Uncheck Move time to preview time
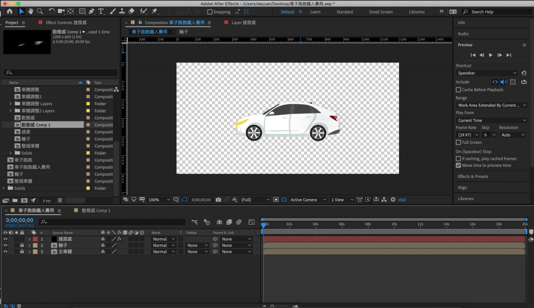Image resolution: width=534 pixels, height=308 pixels. pos(458,165)
